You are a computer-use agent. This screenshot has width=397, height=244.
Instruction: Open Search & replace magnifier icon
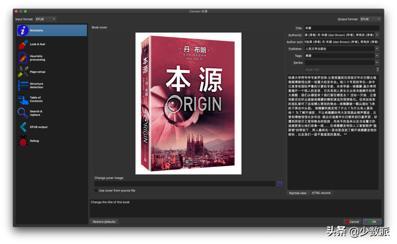23,113
